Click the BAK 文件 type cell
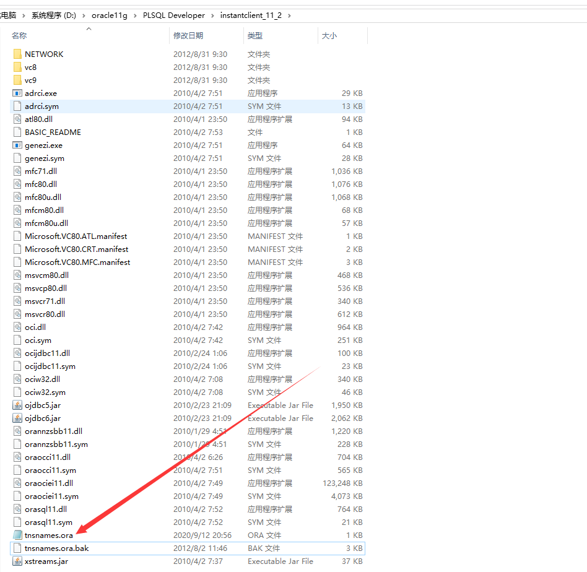This screenshot has width=587, height=572. [264, 548]
